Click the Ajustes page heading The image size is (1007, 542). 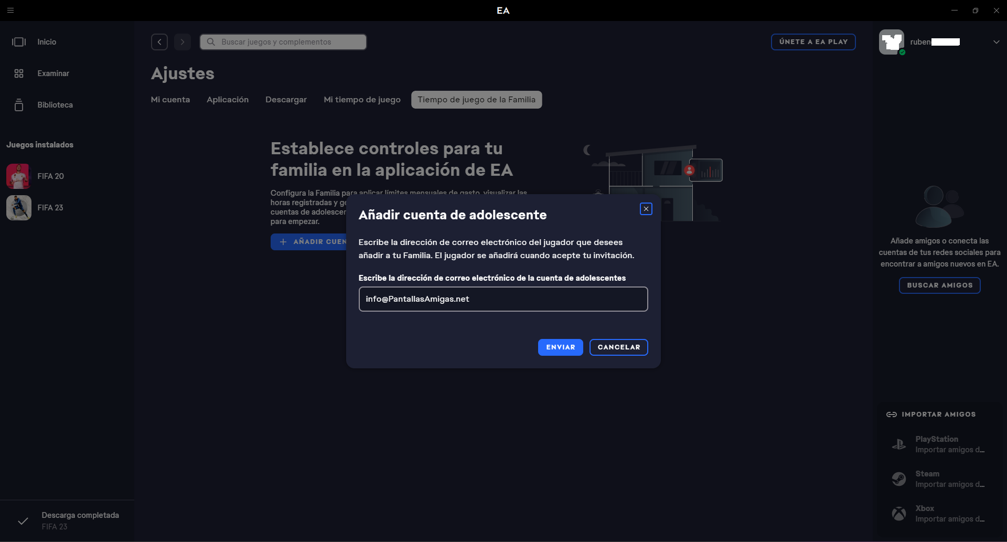[183, 73]
